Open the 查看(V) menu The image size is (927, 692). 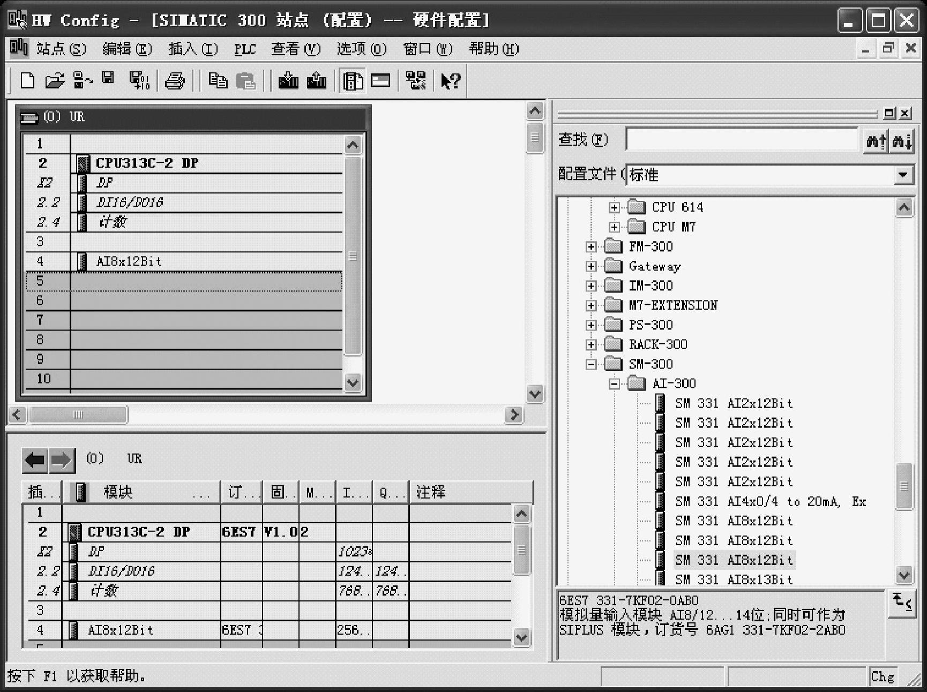[x=296, y=49]
